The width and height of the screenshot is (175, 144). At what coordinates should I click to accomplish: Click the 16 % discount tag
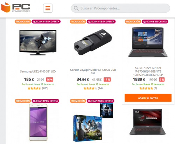(50, 80)
